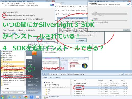
Task: Open the Gmail icon in the taskbar
Action: coord(37,97)
